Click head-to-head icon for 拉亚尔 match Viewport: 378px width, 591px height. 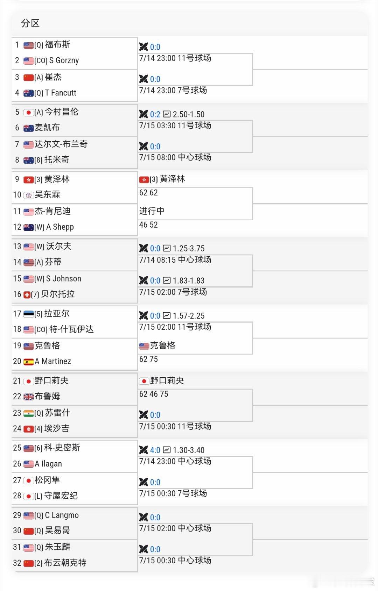tap(143, 315)
